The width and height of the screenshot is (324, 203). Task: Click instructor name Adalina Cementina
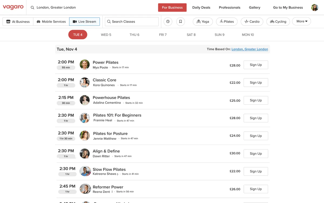click(107, 103)
